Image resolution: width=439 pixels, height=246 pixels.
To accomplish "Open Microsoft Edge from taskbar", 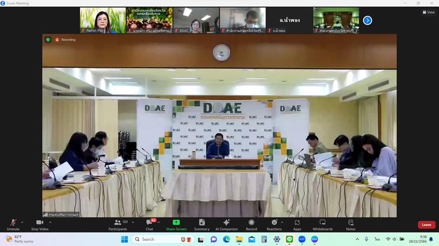I will 226,239.
